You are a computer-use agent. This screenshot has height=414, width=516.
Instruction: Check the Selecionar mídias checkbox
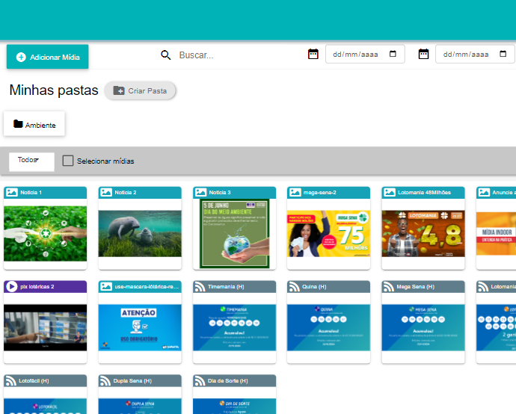(68, 161)
